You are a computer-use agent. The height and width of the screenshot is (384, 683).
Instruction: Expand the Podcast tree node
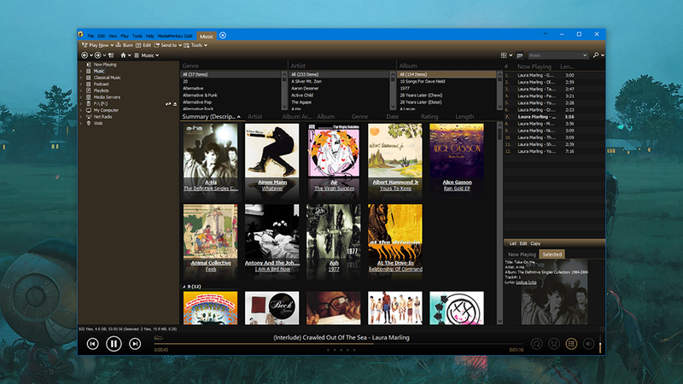click(80, 84)
